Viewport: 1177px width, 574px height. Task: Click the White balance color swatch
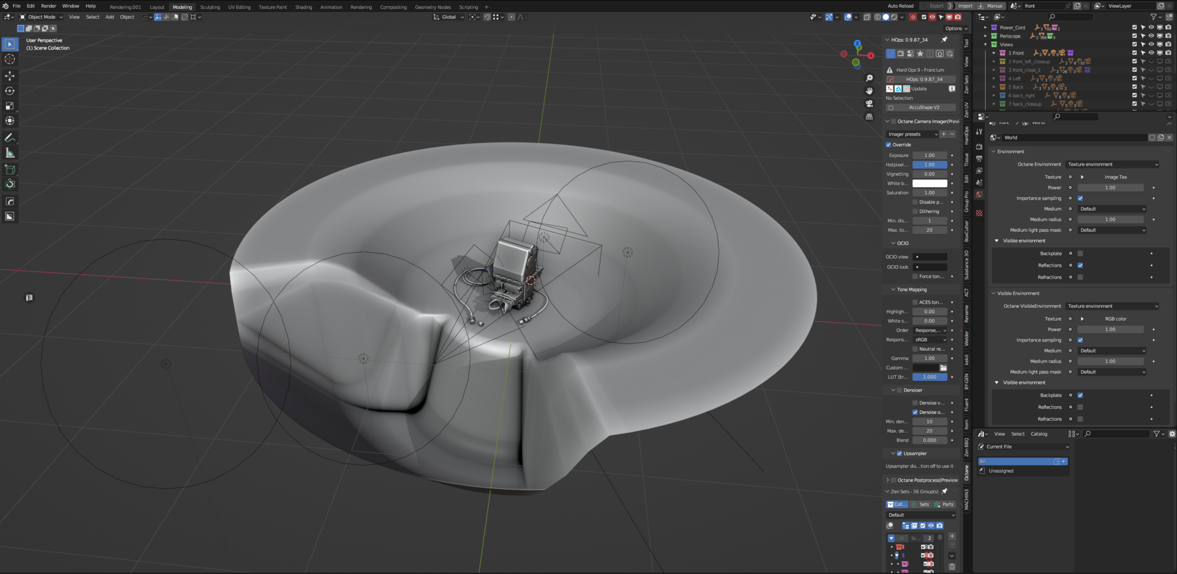click(x=930, y=183)
